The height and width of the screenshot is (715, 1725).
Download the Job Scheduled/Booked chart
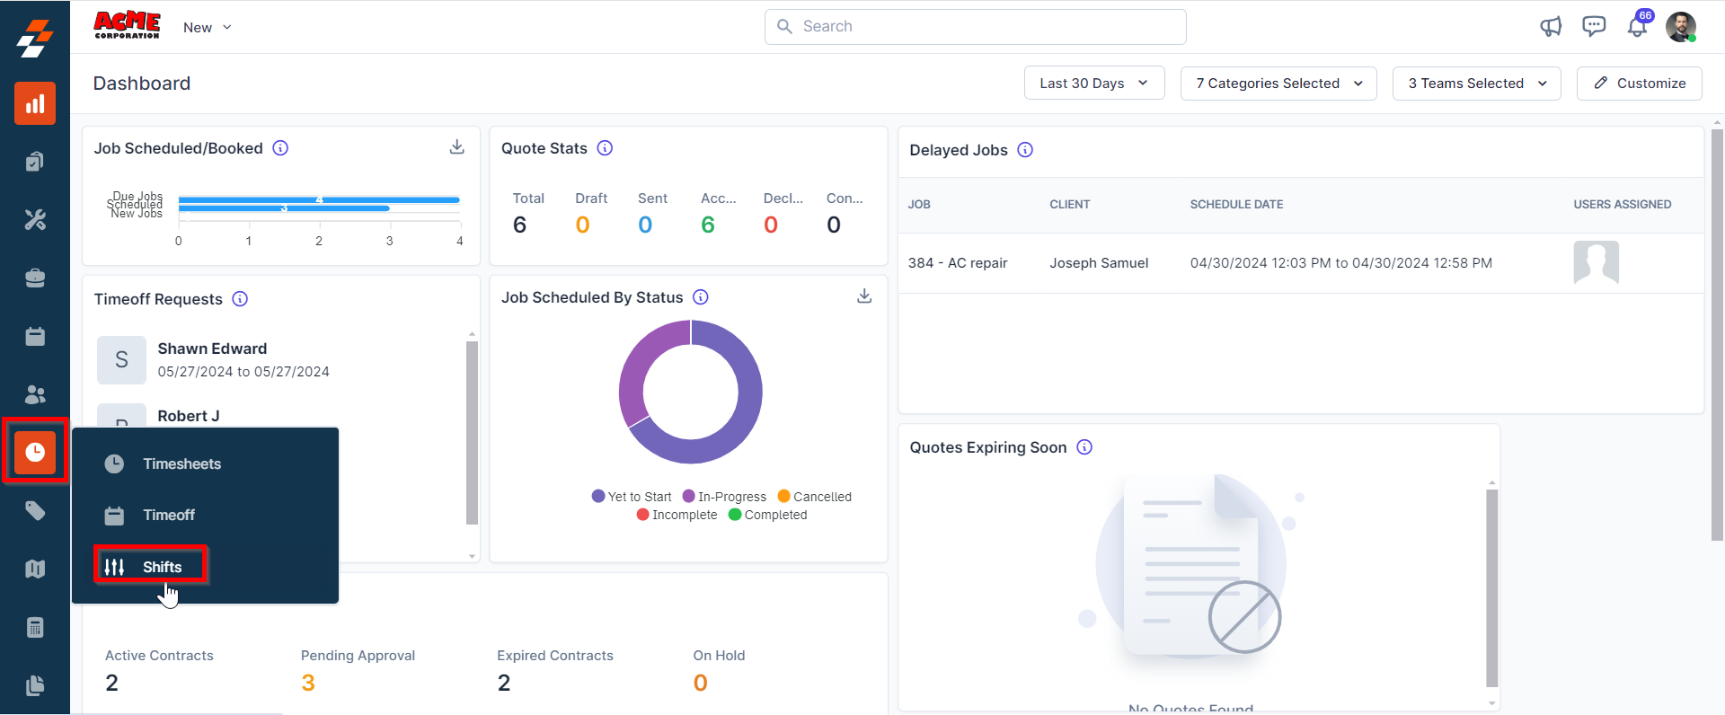(457, 147)
